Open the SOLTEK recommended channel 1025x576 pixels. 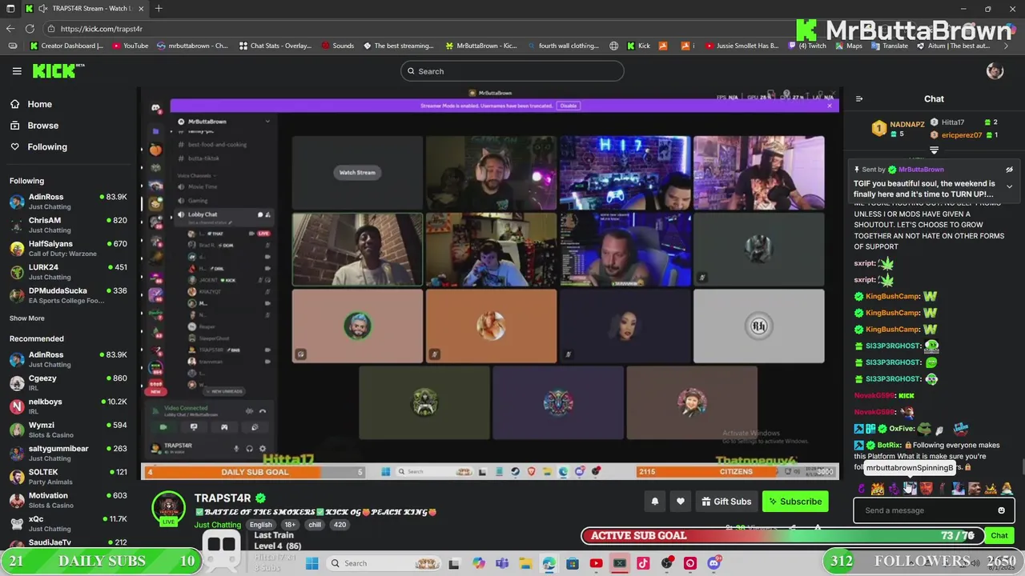pyautogui.click(x=68, y=477)
